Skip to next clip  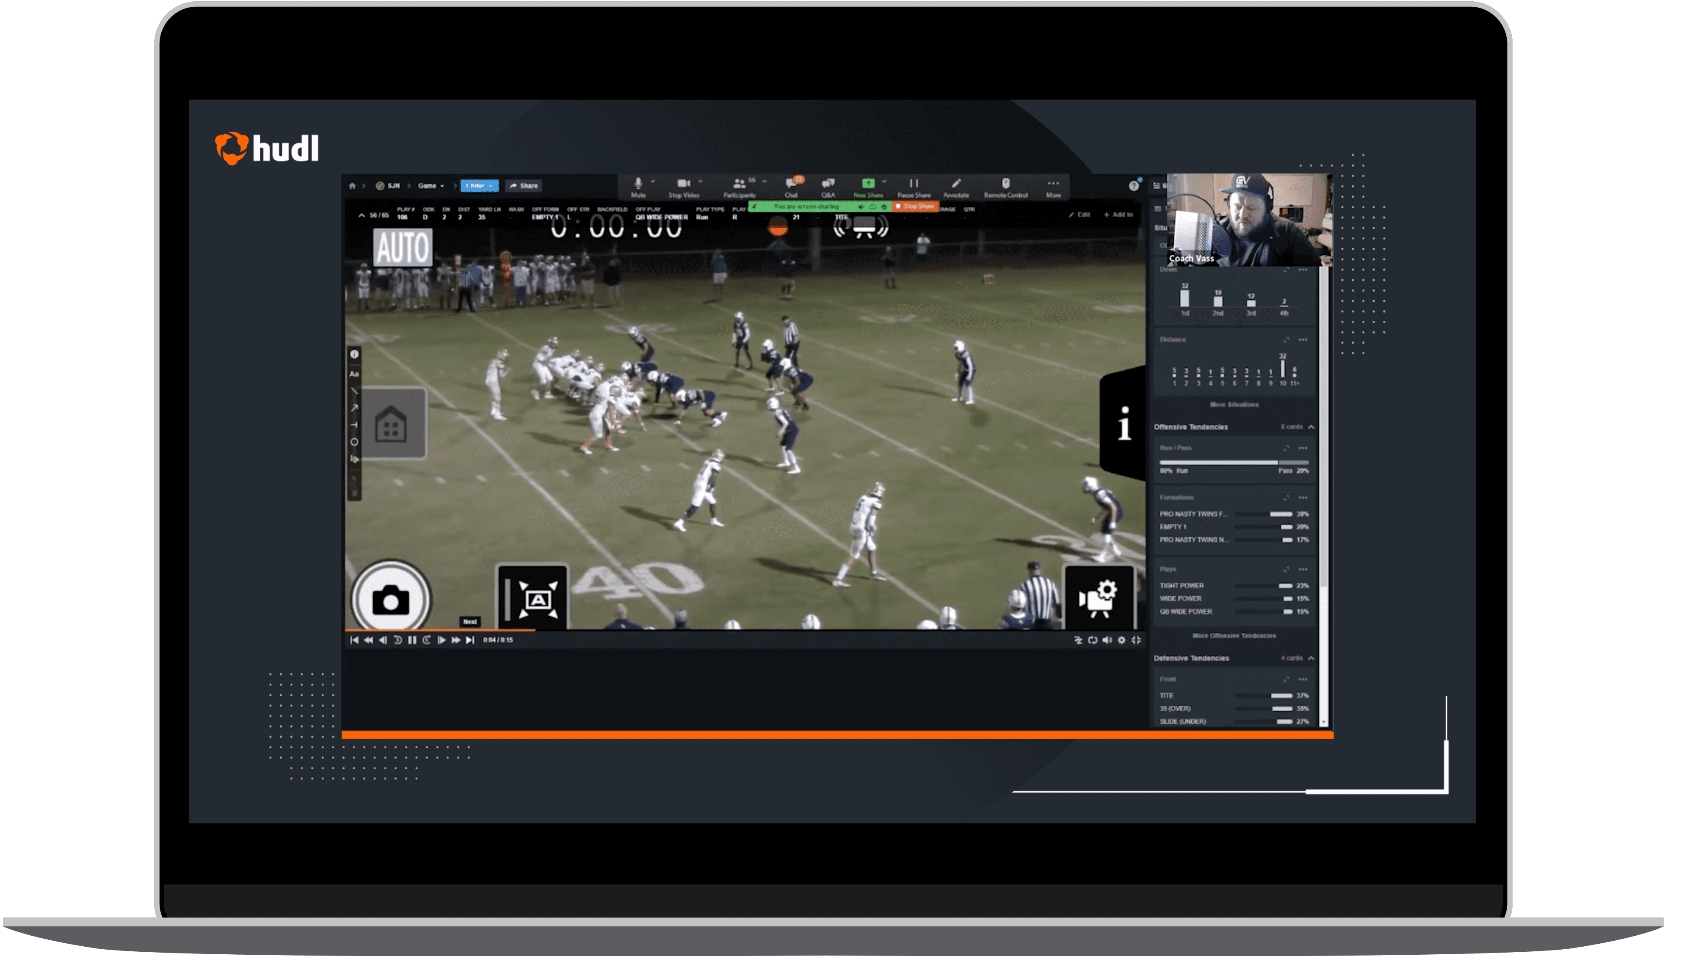(470, 640)
